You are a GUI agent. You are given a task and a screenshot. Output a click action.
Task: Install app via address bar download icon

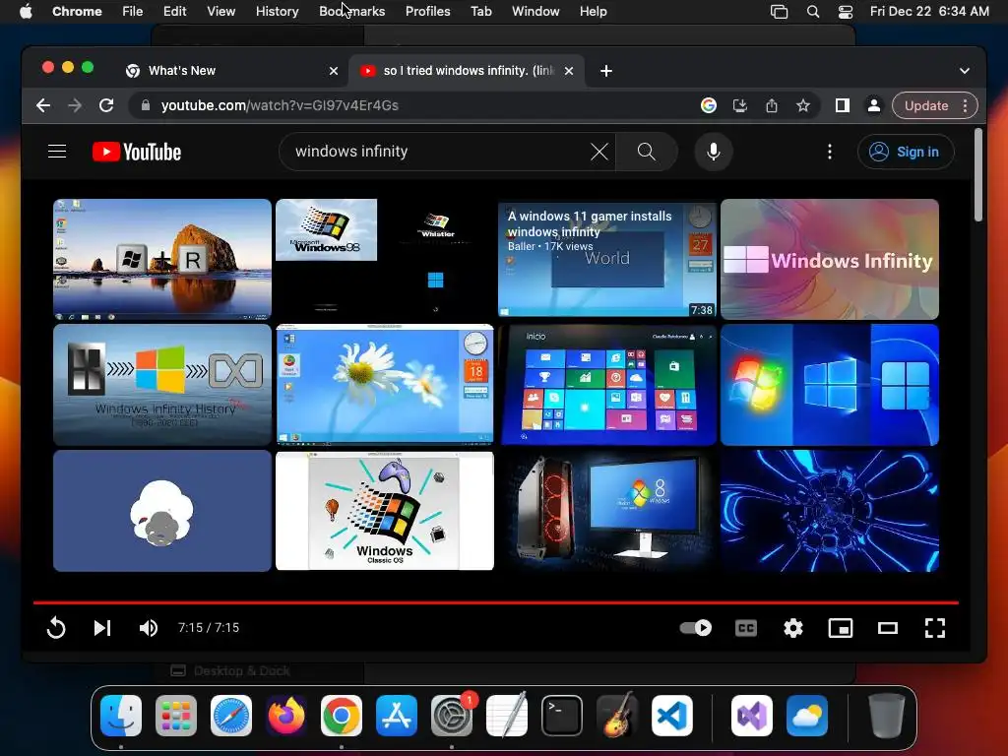point(740,105)
